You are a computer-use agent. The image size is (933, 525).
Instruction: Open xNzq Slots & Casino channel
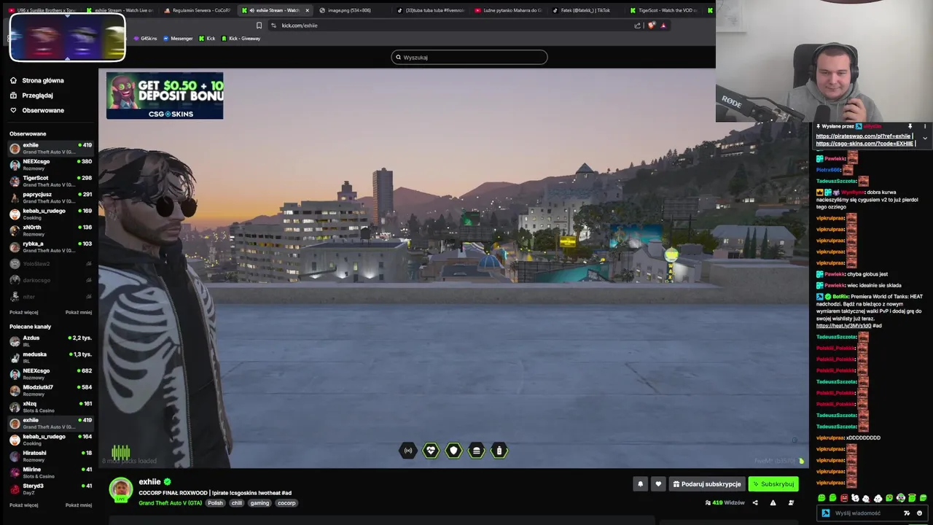tap(50, 407)
